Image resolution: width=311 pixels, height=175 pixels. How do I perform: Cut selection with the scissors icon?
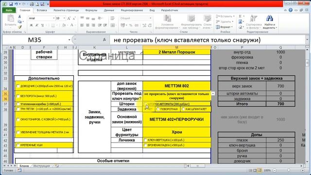[x=19, y=17]
